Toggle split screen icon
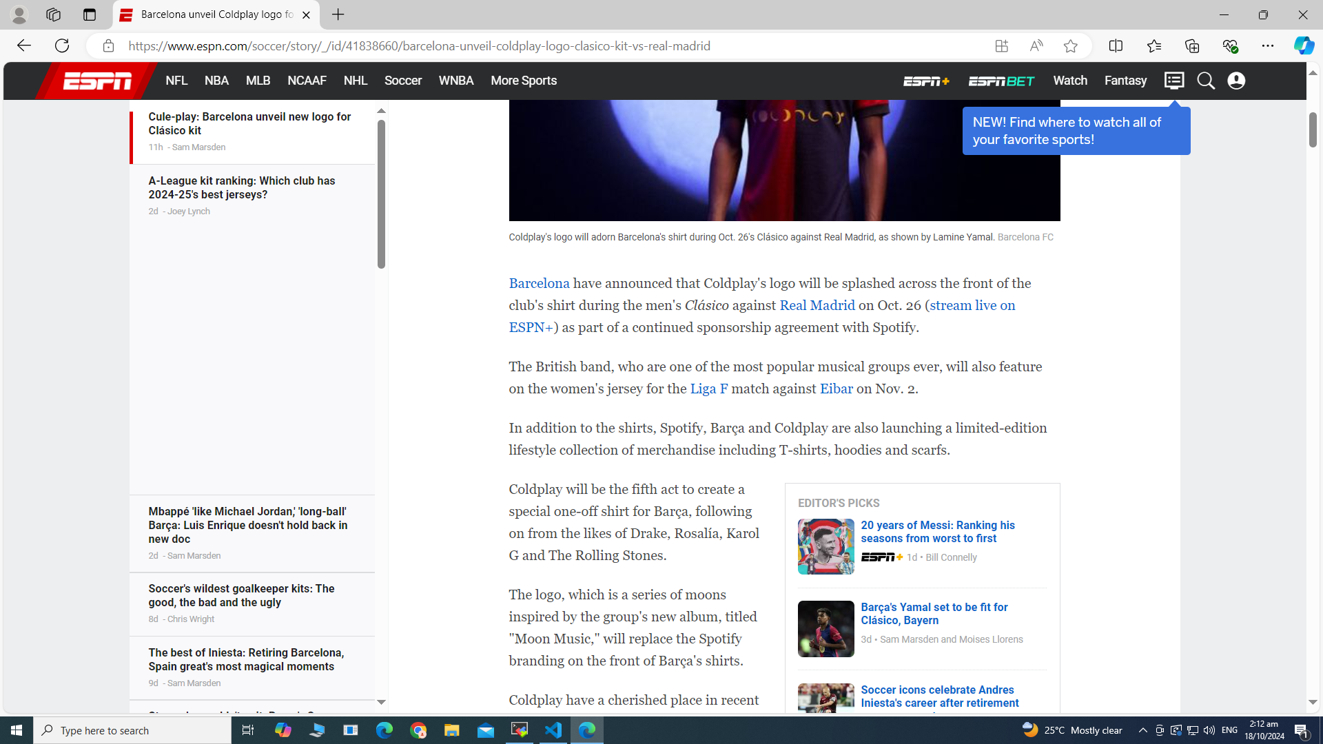Screen dimensions: 1323x744 pyautogui.click(x=1116, y=46)
